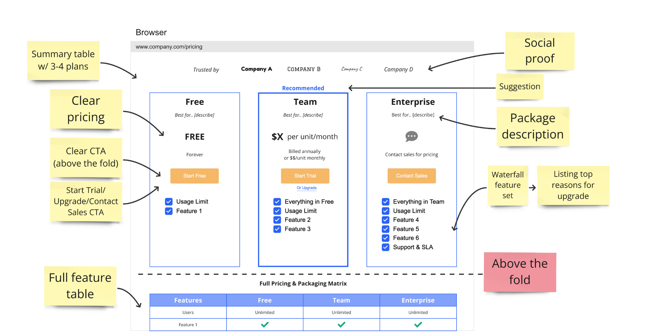The width and height of the screenshot is (652, 335).
Task: Toggle Usage Limit checkbox in Free plan
Action: pyautogui.click(x=169, y=201)
